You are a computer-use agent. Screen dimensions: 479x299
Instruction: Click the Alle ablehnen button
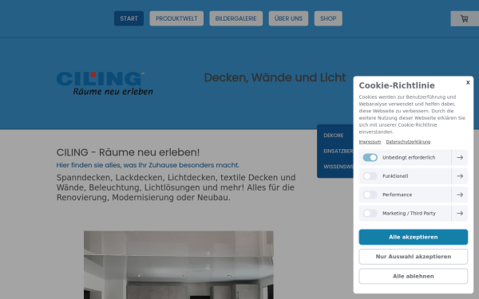pyautogui.click(x=413, y=276)
